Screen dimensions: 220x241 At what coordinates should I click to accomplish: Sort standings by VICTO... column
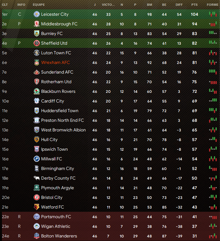pos(108,5)
